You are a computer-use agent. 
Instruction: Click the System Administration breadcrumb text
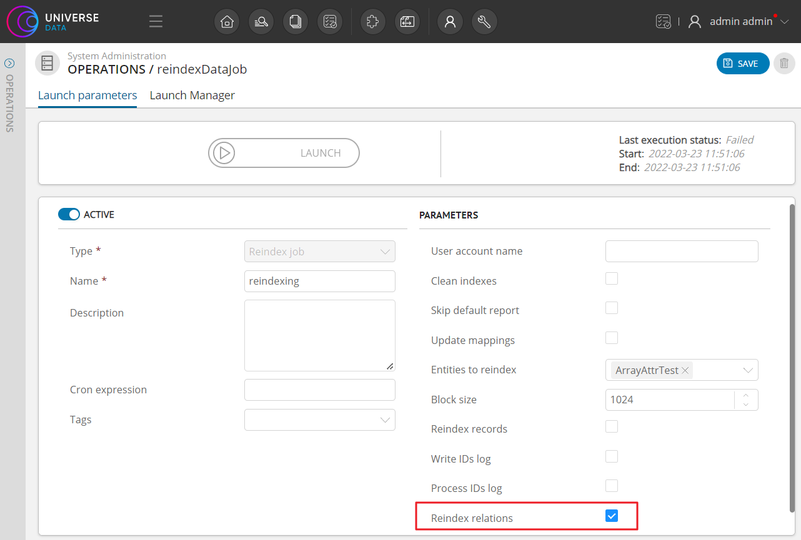[117, 56]
